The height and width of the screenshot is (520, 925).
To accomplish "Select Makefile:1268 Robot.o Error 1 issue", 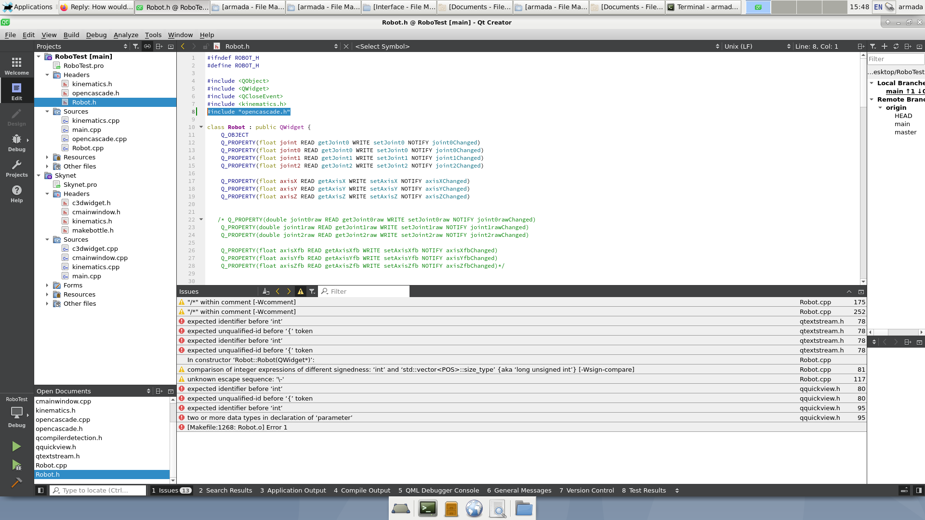I will (522, 427).
